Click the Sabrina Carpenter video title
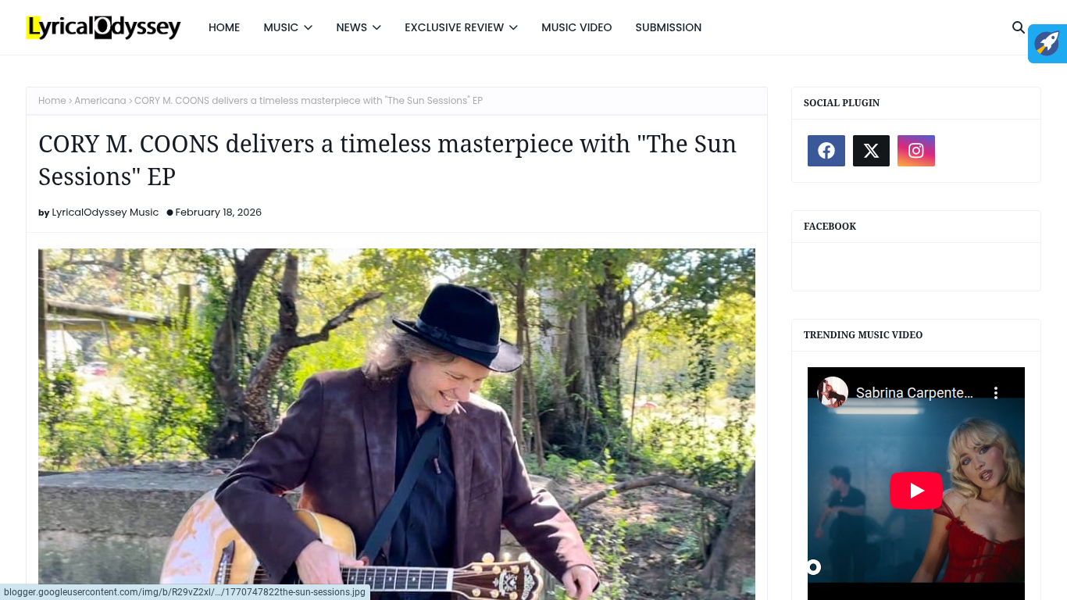Viewport: 1067px width, 600px height. pos(915,392)
